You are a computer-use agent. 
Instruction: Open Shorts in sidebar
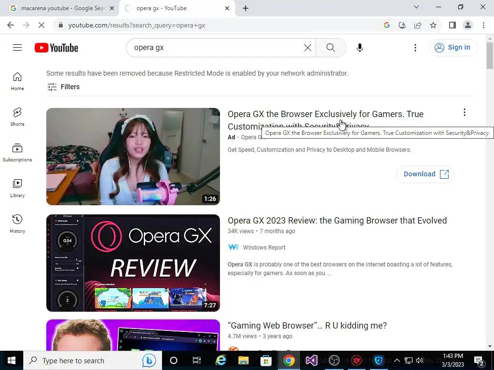pos(17,117)
